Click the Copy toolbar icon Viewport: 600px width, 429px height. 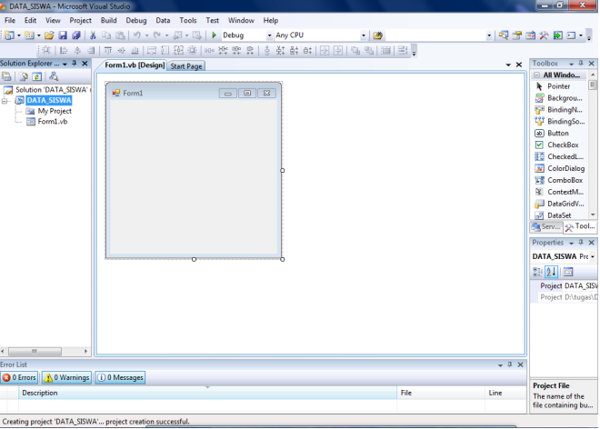pos(106,35)
